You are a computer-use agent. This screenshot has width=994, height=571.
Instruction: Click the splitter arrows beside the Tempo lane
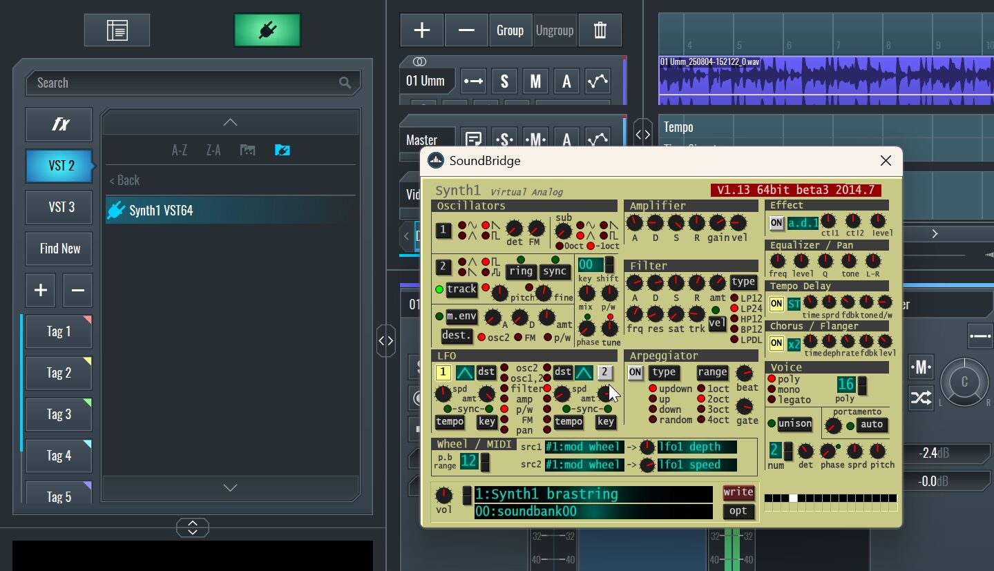pos(642,135)
